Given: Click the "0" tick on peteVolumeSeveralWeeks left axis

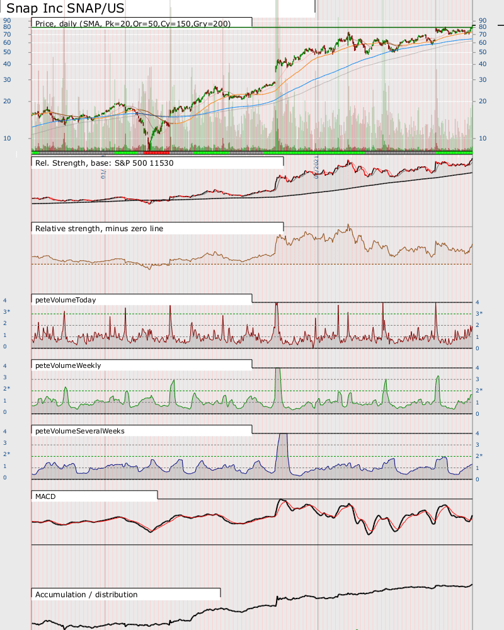Looking at the screenshot, I should click(5, 478).
